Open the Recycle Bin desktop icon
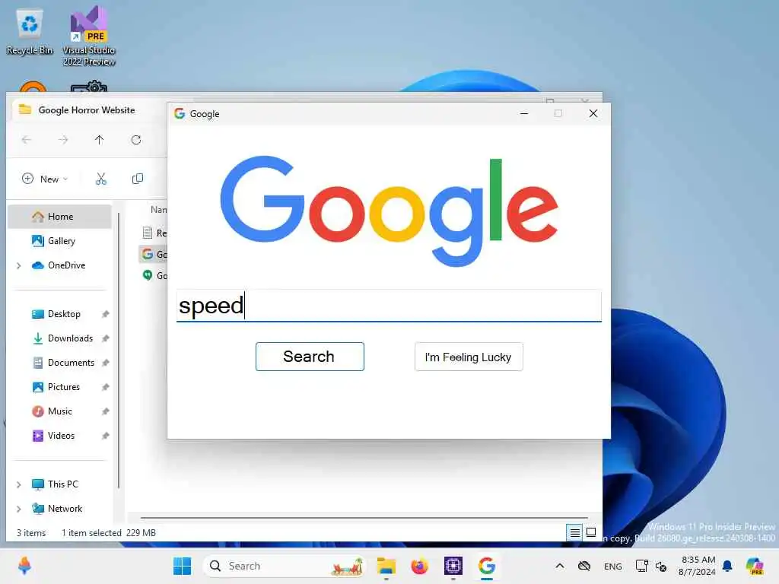Viewport: 779px width, 584px height. 30,32
